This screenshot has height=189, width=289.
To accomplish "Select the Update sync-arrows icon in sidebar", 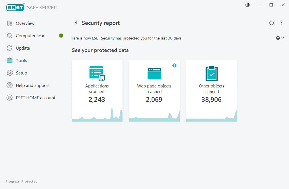I will click(9, 48).
